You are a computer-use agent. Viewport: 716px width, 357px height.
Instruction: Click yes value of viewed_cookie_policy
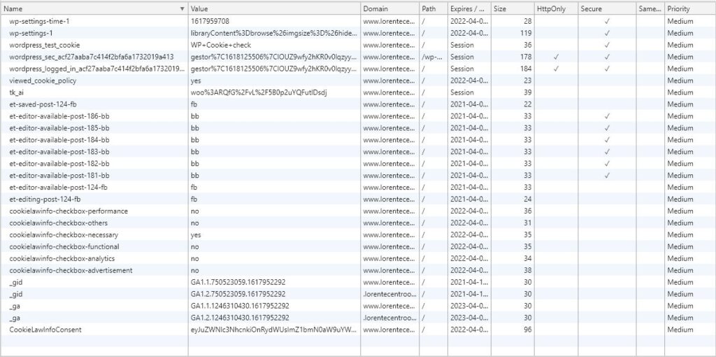pyautogui.click(x=196, y=80)
